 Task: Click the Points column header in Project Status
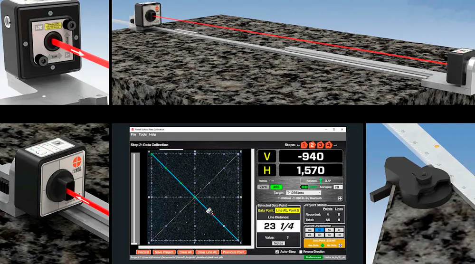[x=327, y=209]
